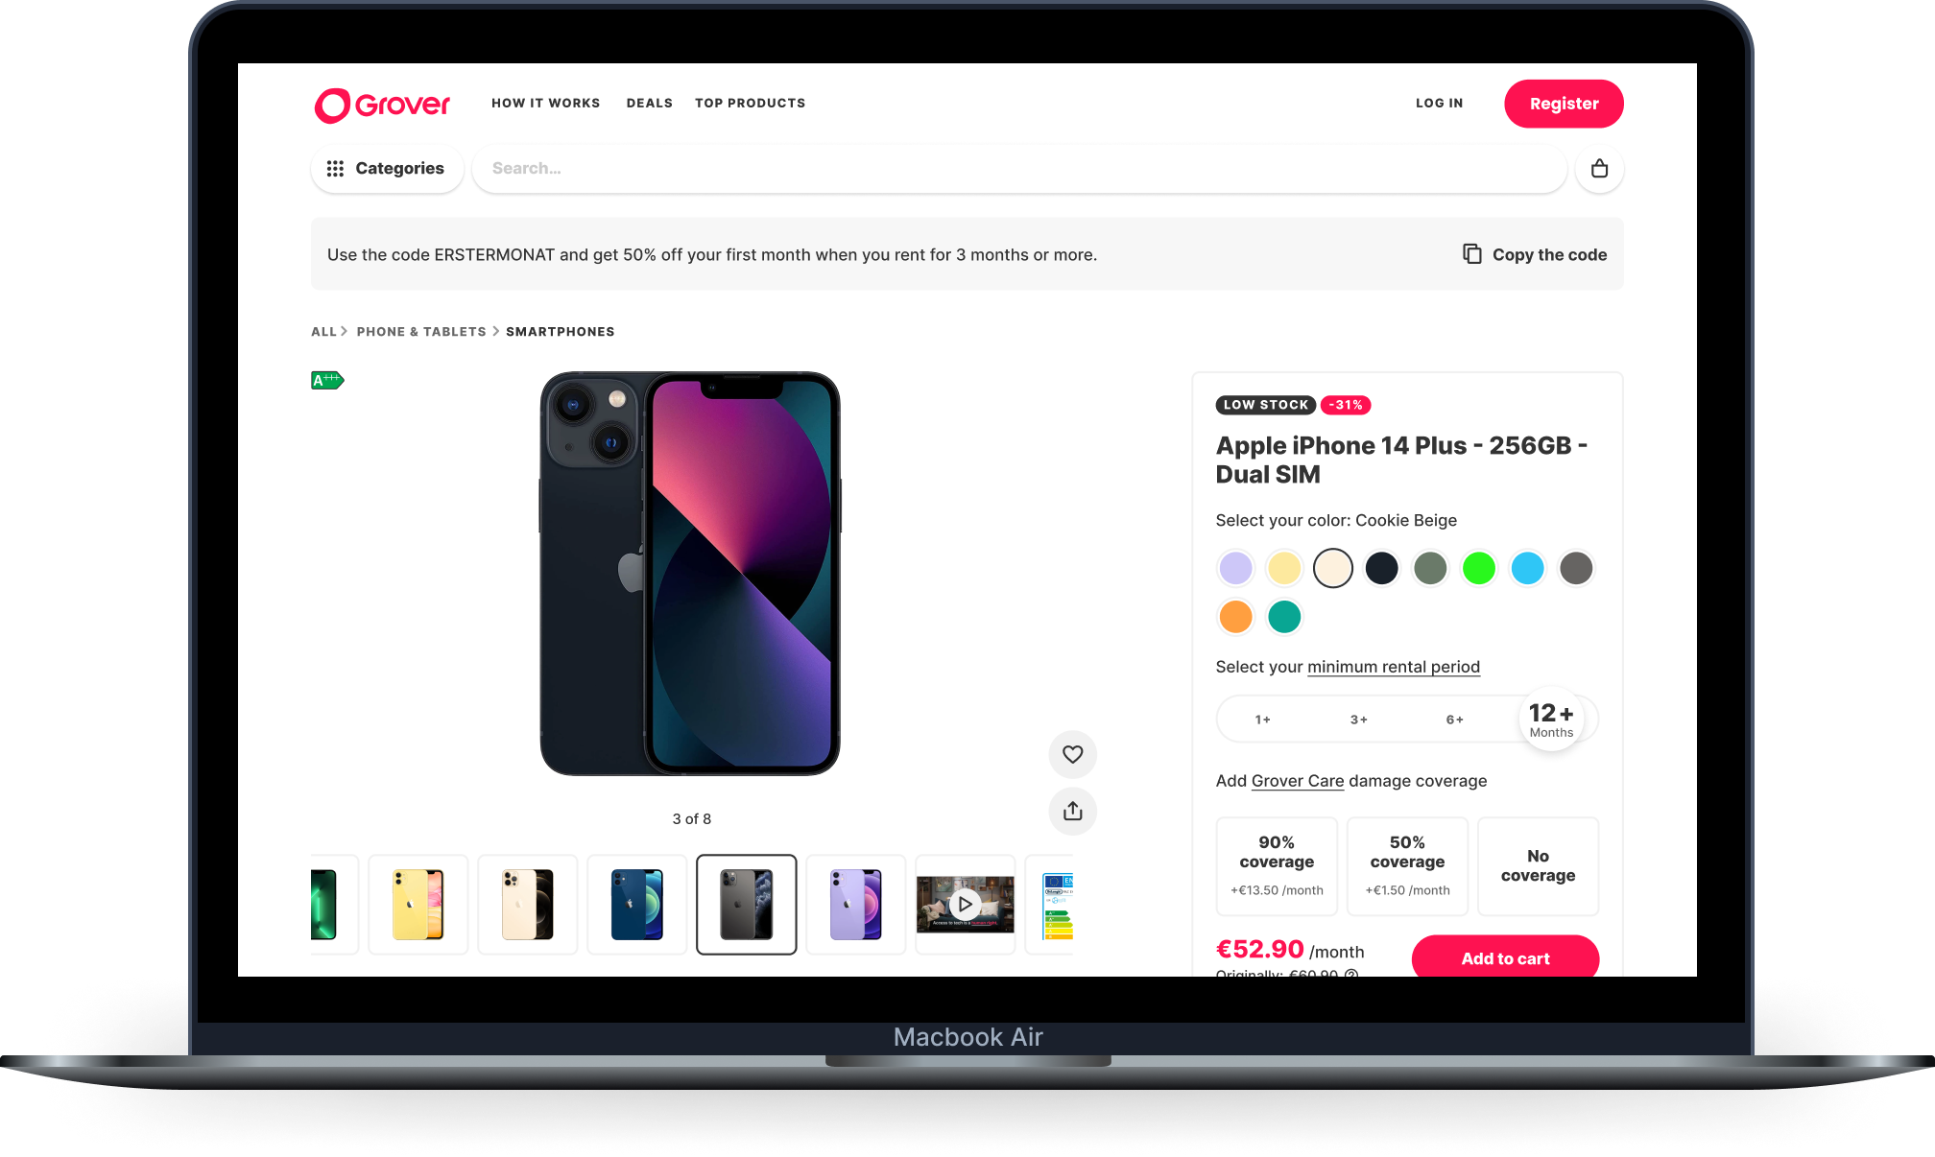This screenshot has width=1935, height=1157.
Task: Click purple iPhone thumbnail image
Action: click(x=854, y=905)
